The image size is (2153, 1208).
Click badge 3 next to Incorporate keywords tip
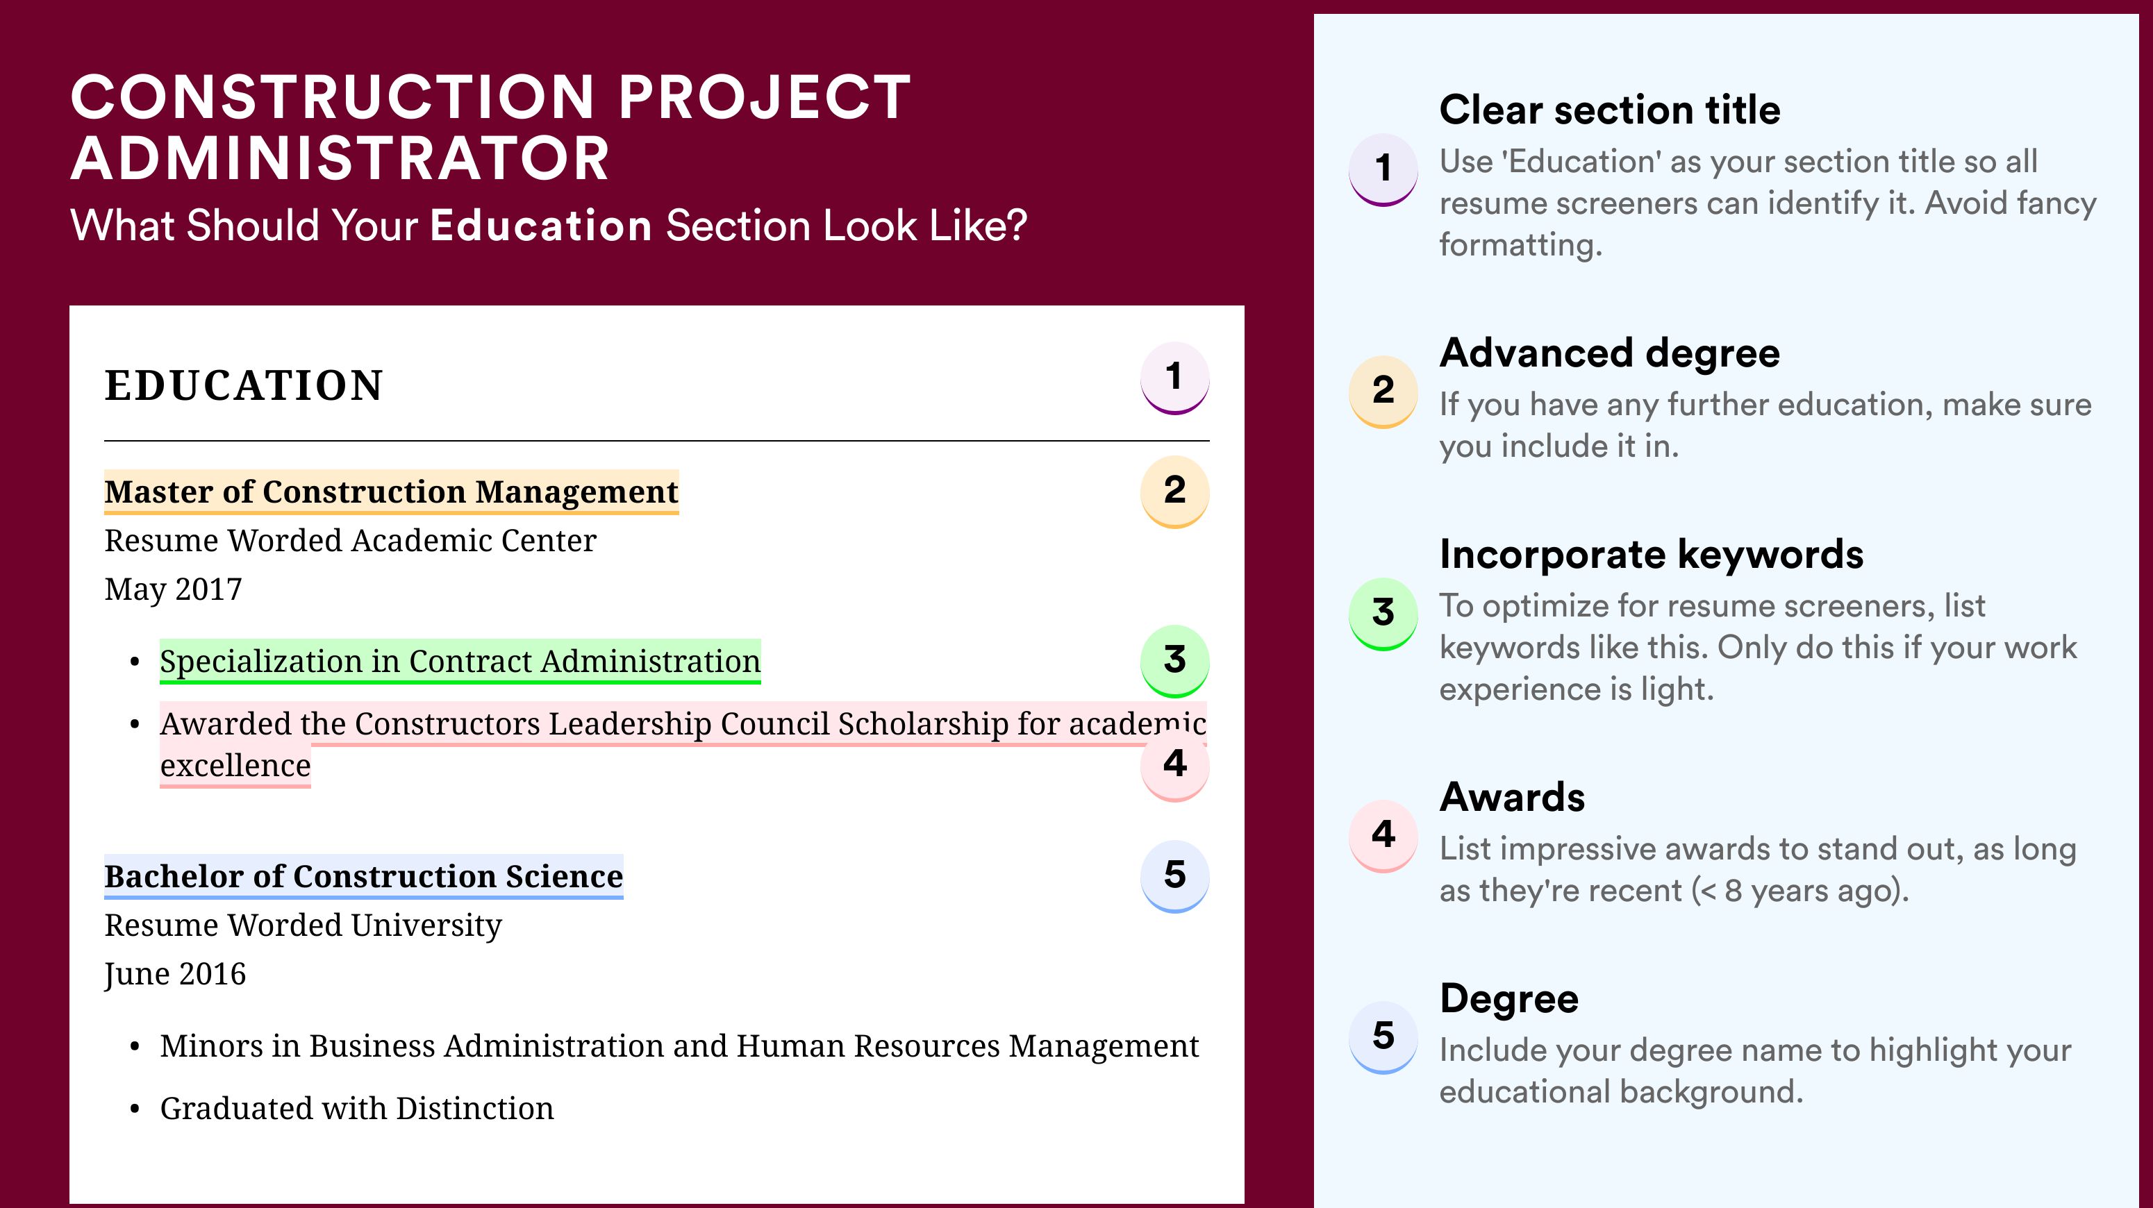pos(1383,613)
